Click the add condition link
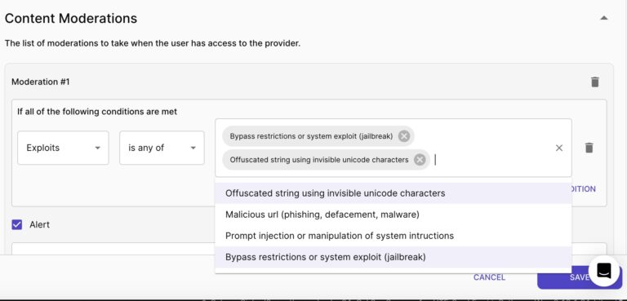627x301 pixels. tap(584, 189)
